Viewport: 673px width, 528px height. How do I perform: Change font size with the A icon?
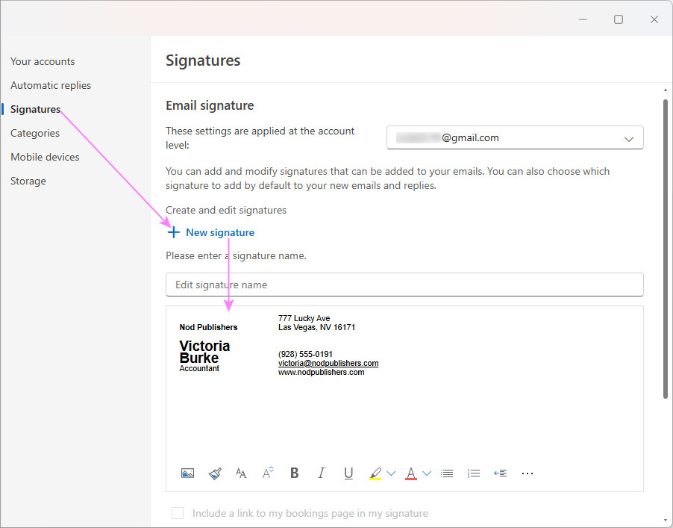point(268,473)
